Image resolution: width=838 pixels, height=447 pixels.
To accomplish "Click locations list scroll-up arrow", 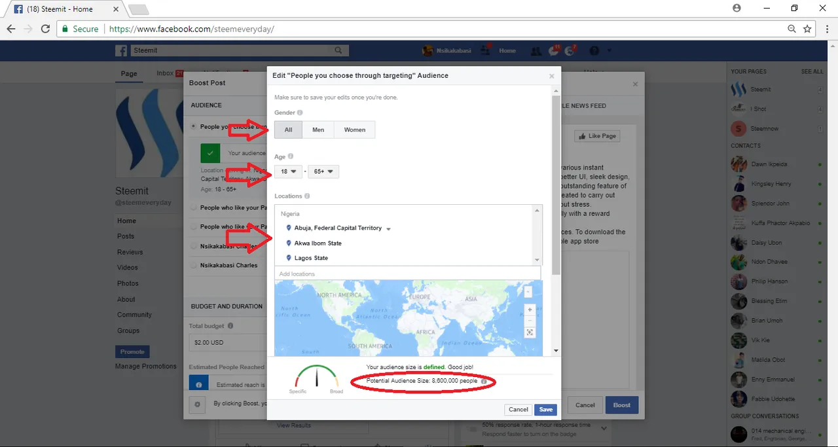I will tap(537, 210).
